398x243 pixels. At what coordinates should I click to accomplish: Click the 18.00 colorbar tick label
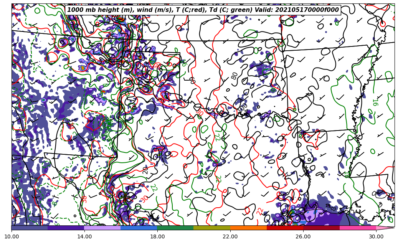click(x=157, y=236)
